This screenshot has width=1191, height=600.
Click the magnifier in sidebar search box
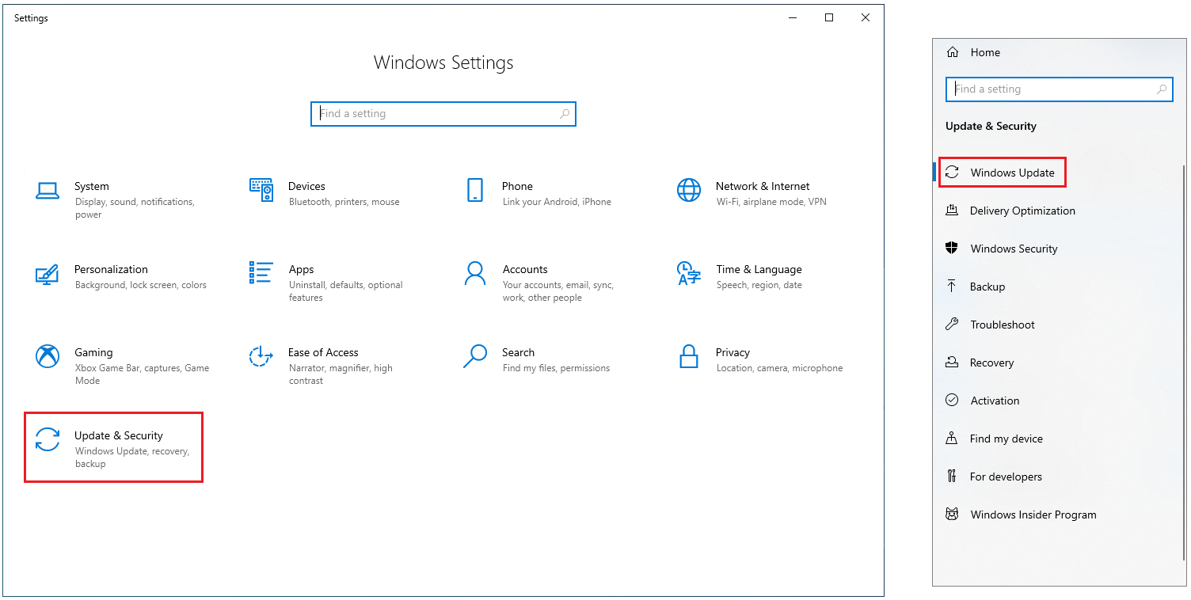click(1162, 89)
